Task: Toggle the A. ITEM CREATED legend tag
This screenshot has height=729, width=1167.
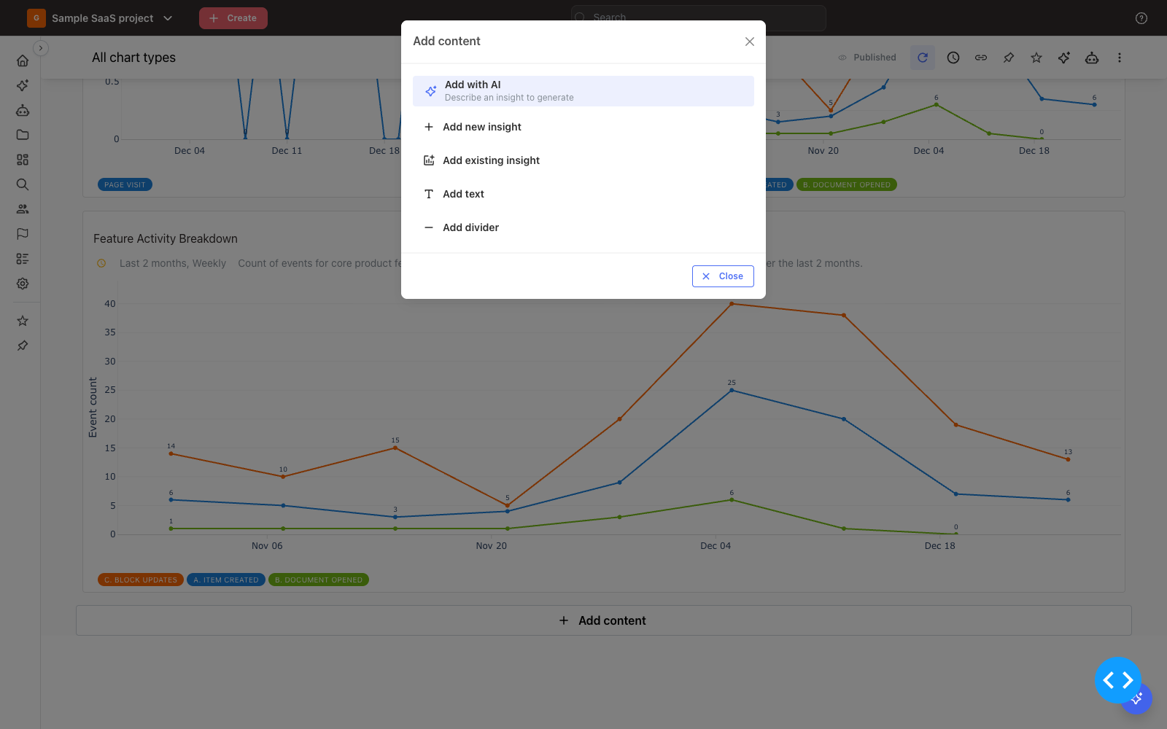Action: click(226, 580)
